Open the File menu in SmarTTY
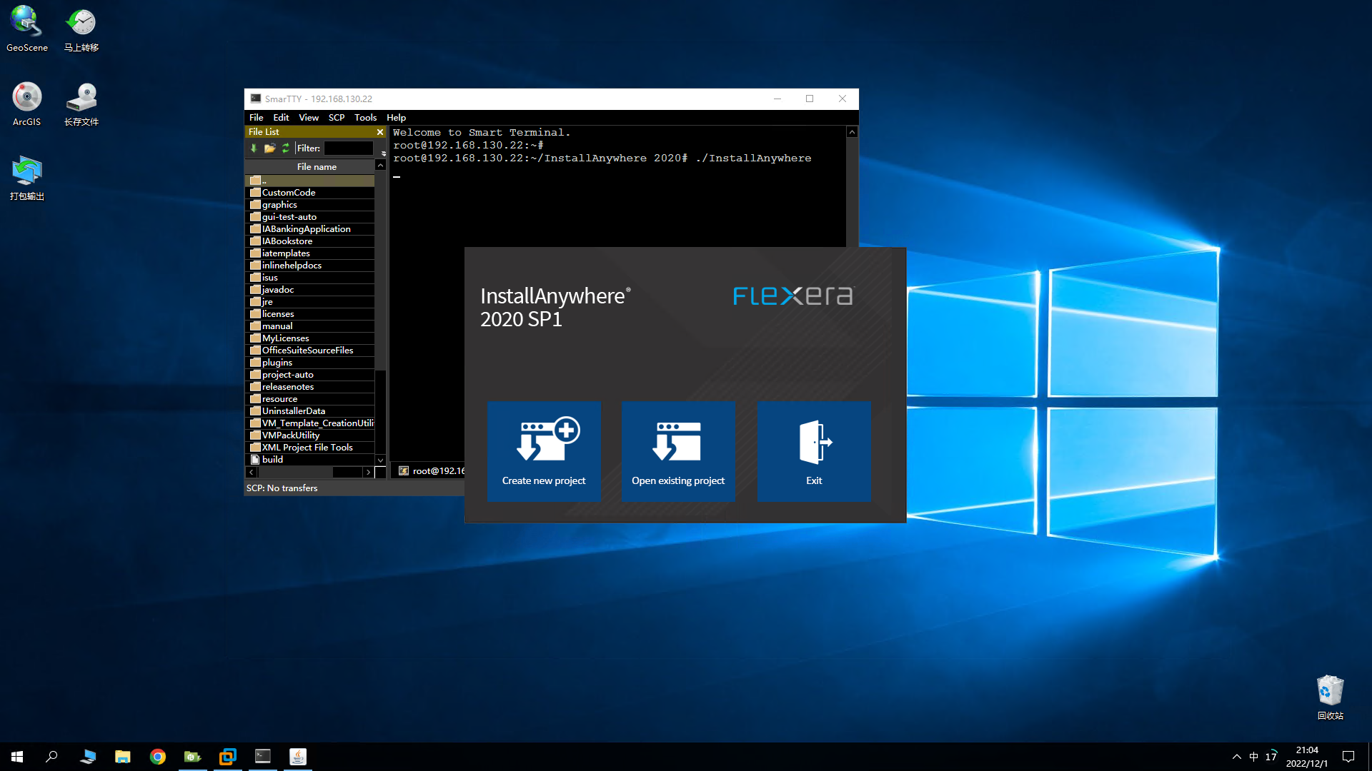This screenshot has height=771, width=1372. (256, 118)
